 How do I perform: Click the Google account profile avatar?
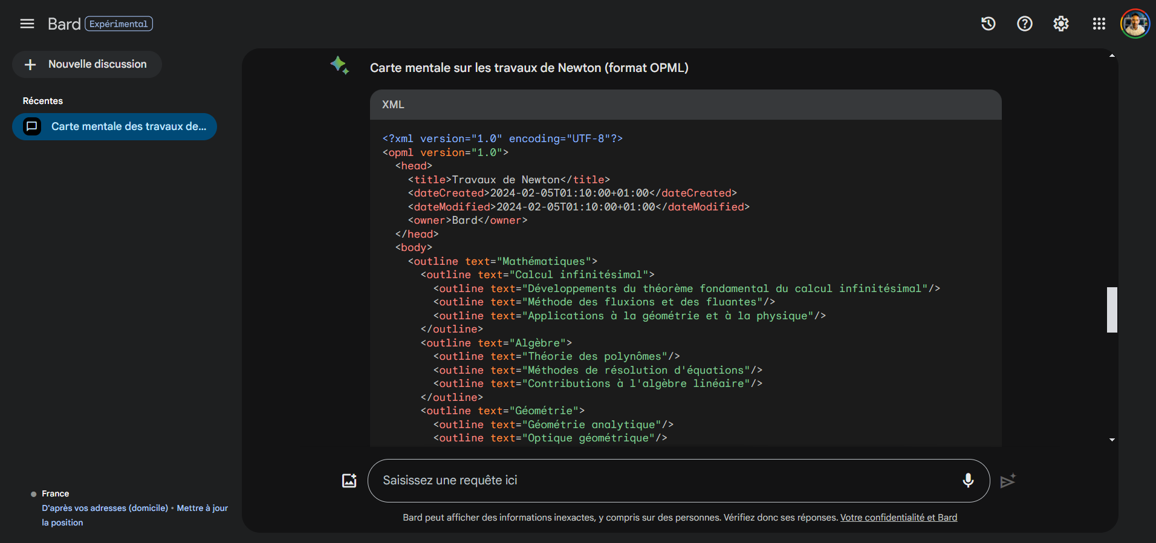coord(1135,24)
